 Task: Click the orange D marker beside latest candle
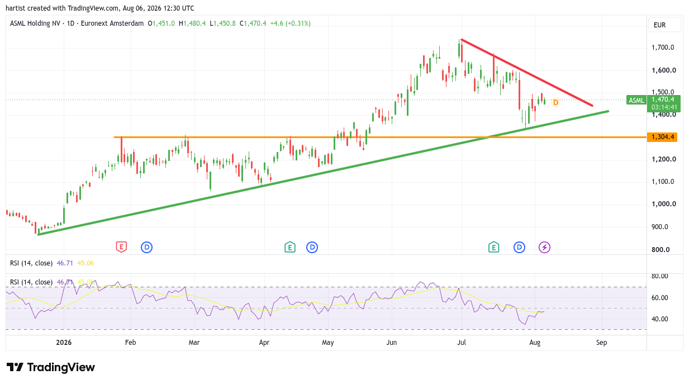[x=555, y=102]
